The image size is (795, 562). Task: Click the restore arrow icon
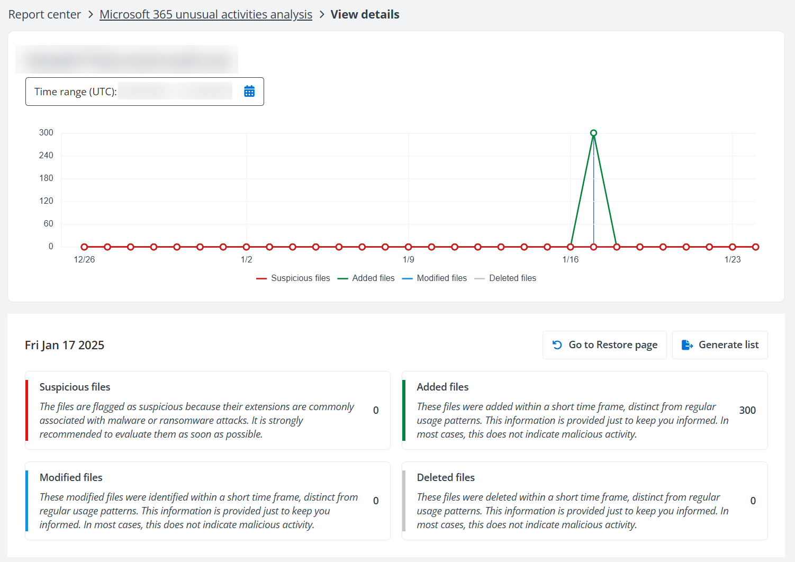coord(557,345)
